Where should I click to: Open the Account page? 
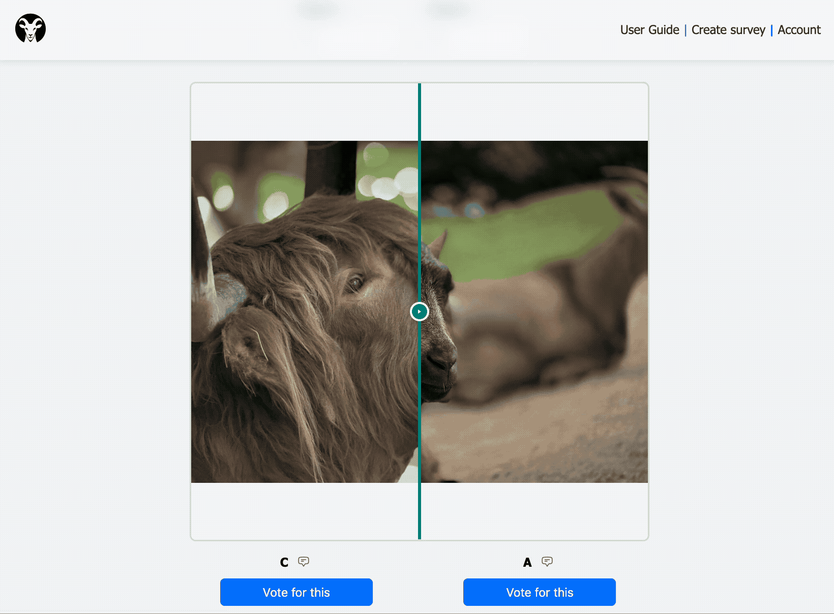click(x=799, y=30)
